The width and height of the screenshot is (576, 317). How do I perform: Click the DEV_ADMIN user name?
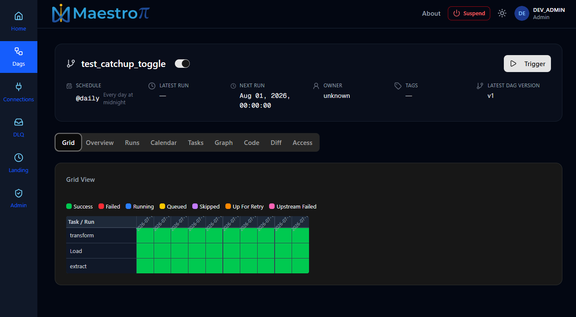tap(549, 10)
